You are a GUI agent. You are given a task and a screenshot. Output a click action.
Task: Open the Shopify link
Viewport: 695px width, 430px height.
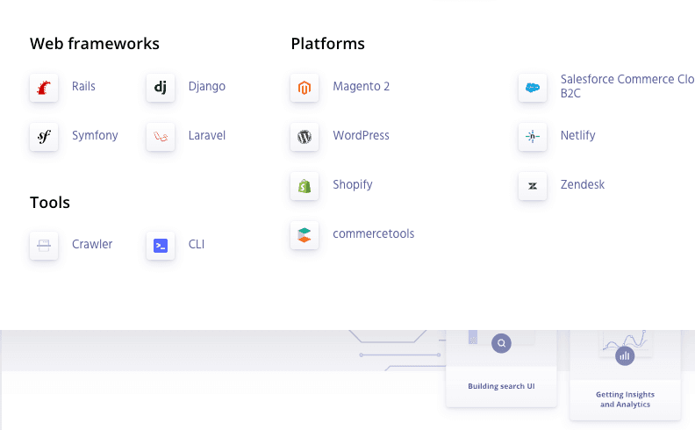(x=353, y=185)
